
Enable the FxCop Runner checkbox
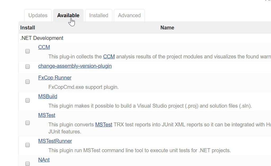(28, 82)
